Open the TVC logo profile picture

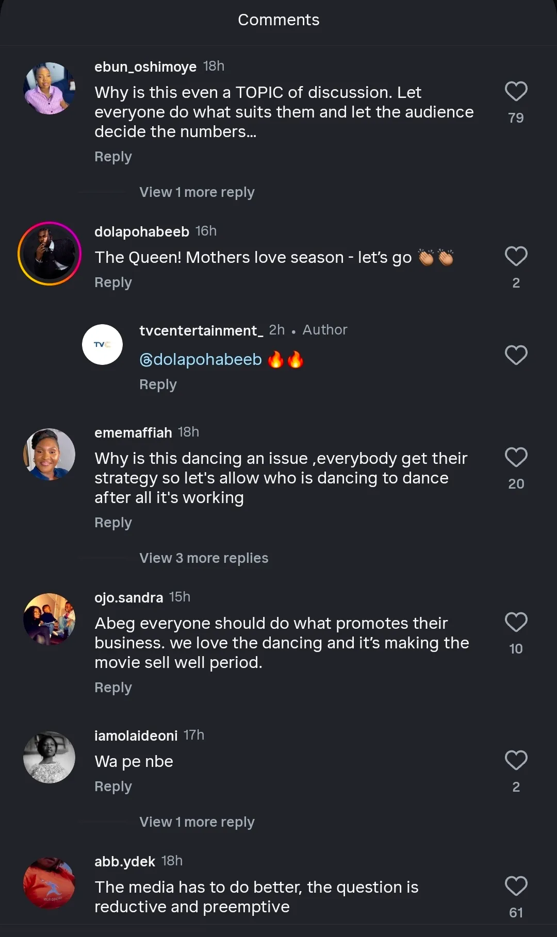102,344
